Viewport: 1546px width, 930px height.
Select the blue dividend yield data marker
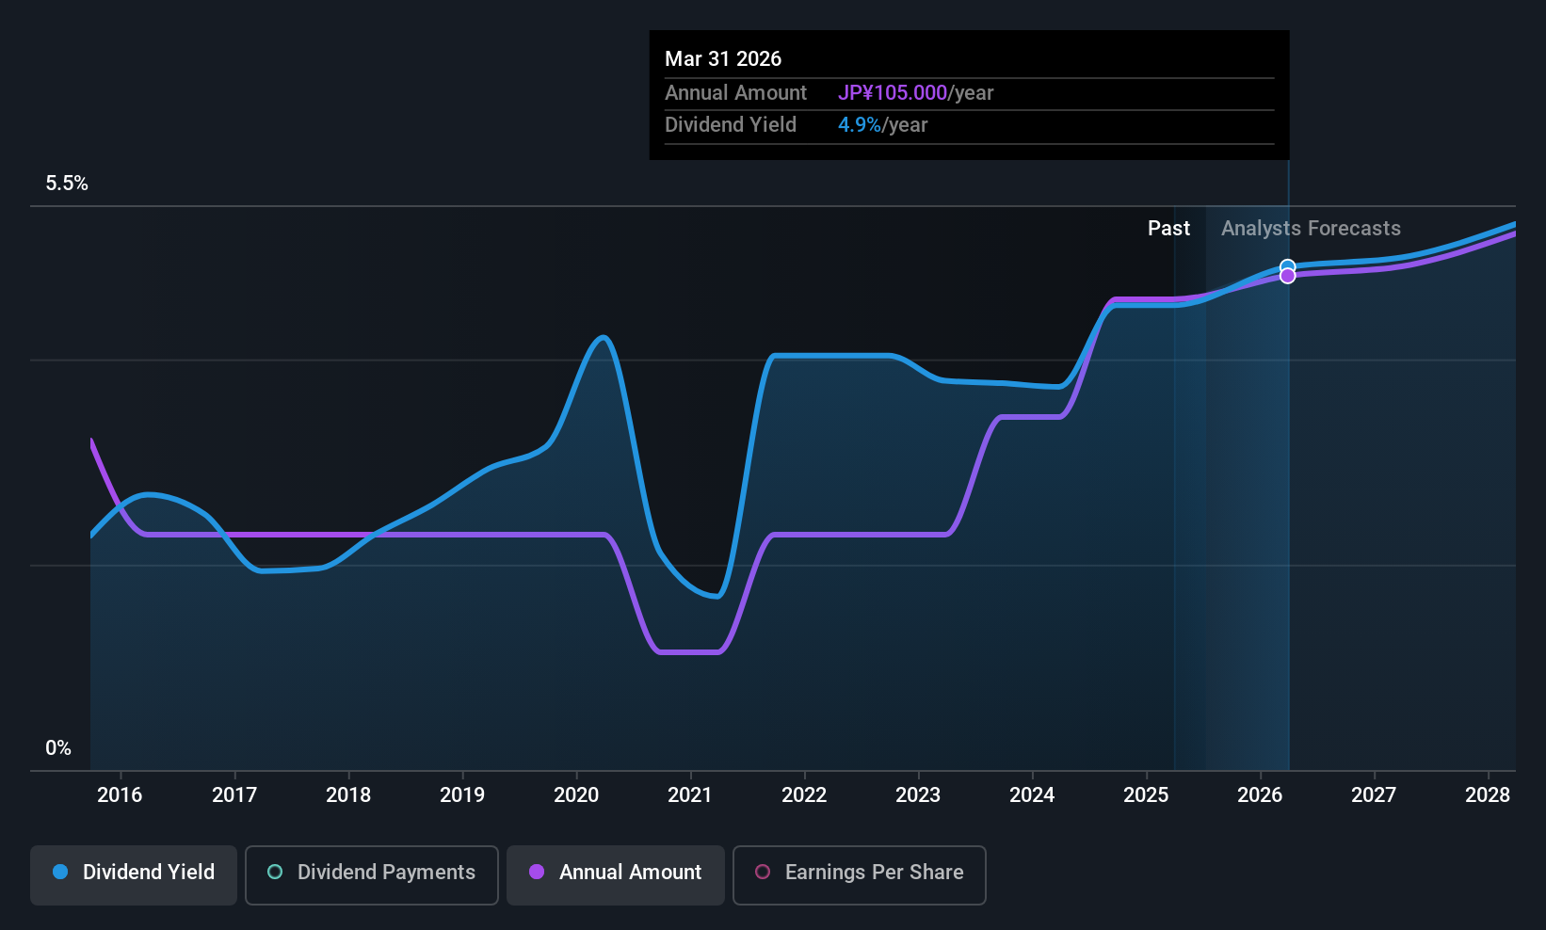click(1287, 266)
